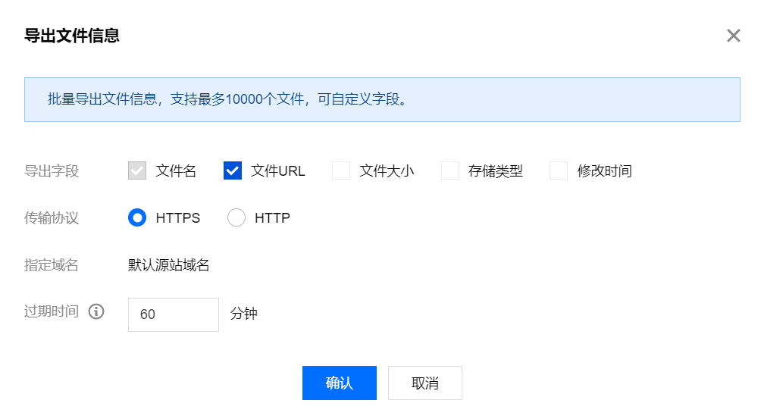Tick the 存储类型 checkbox
The image size is (761, 419).
(450, 170)
